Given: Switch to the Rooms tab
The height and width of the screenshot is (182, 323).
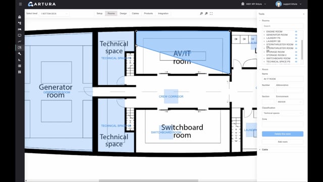Looking at the screenshot, I should [111, 14].
